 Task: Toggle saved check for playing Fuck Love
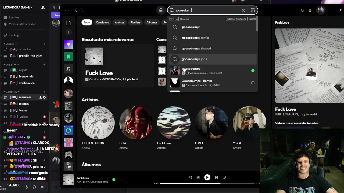[x=114, y=180]
